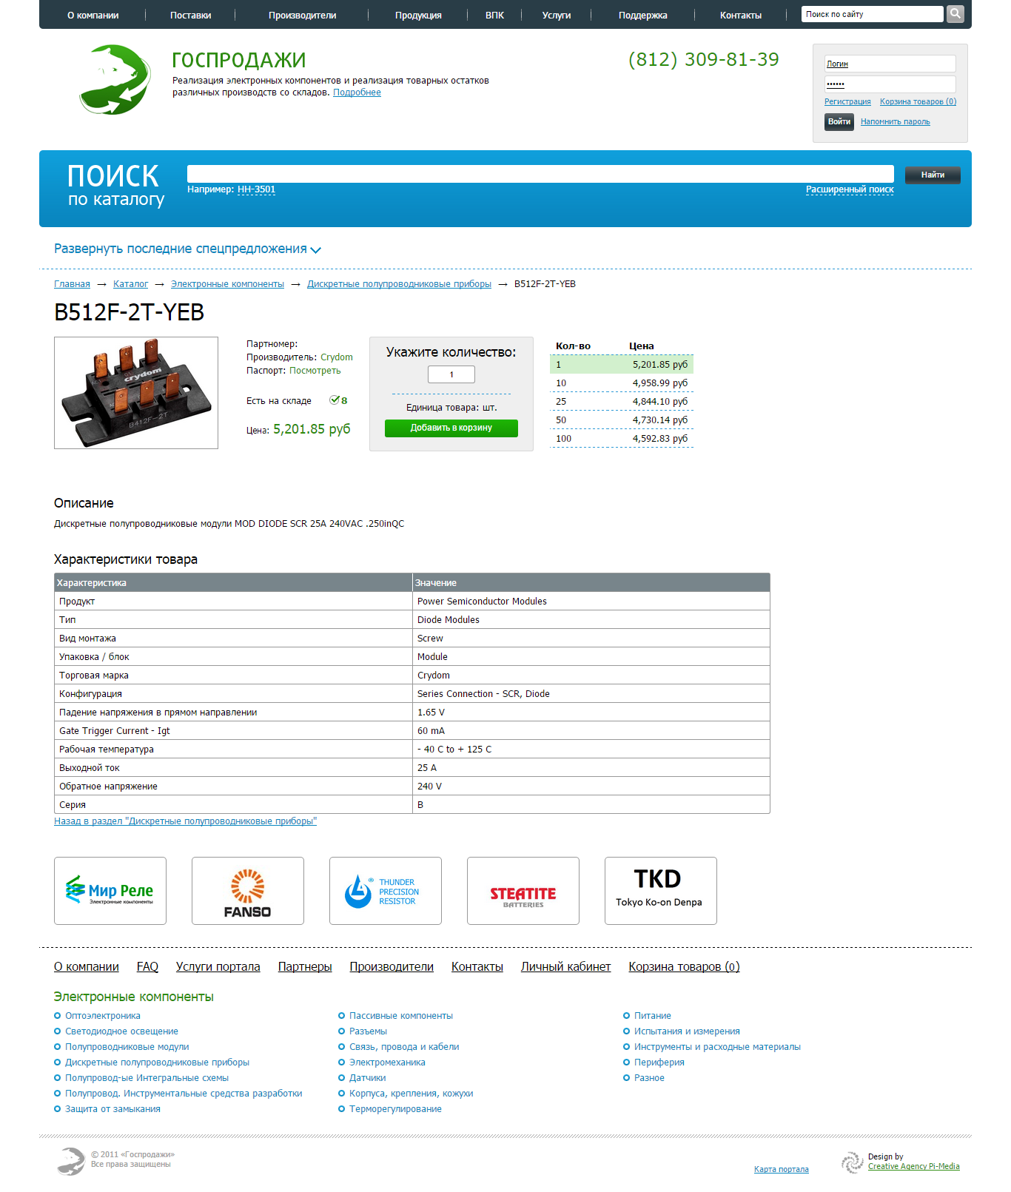Click the Посмотреть passport link

[315, 371]
